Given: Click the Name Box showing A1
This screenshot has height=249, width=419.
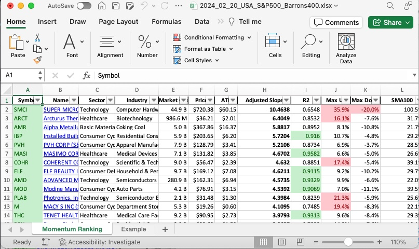Looking at the screenshot, I should click(21, 75).
